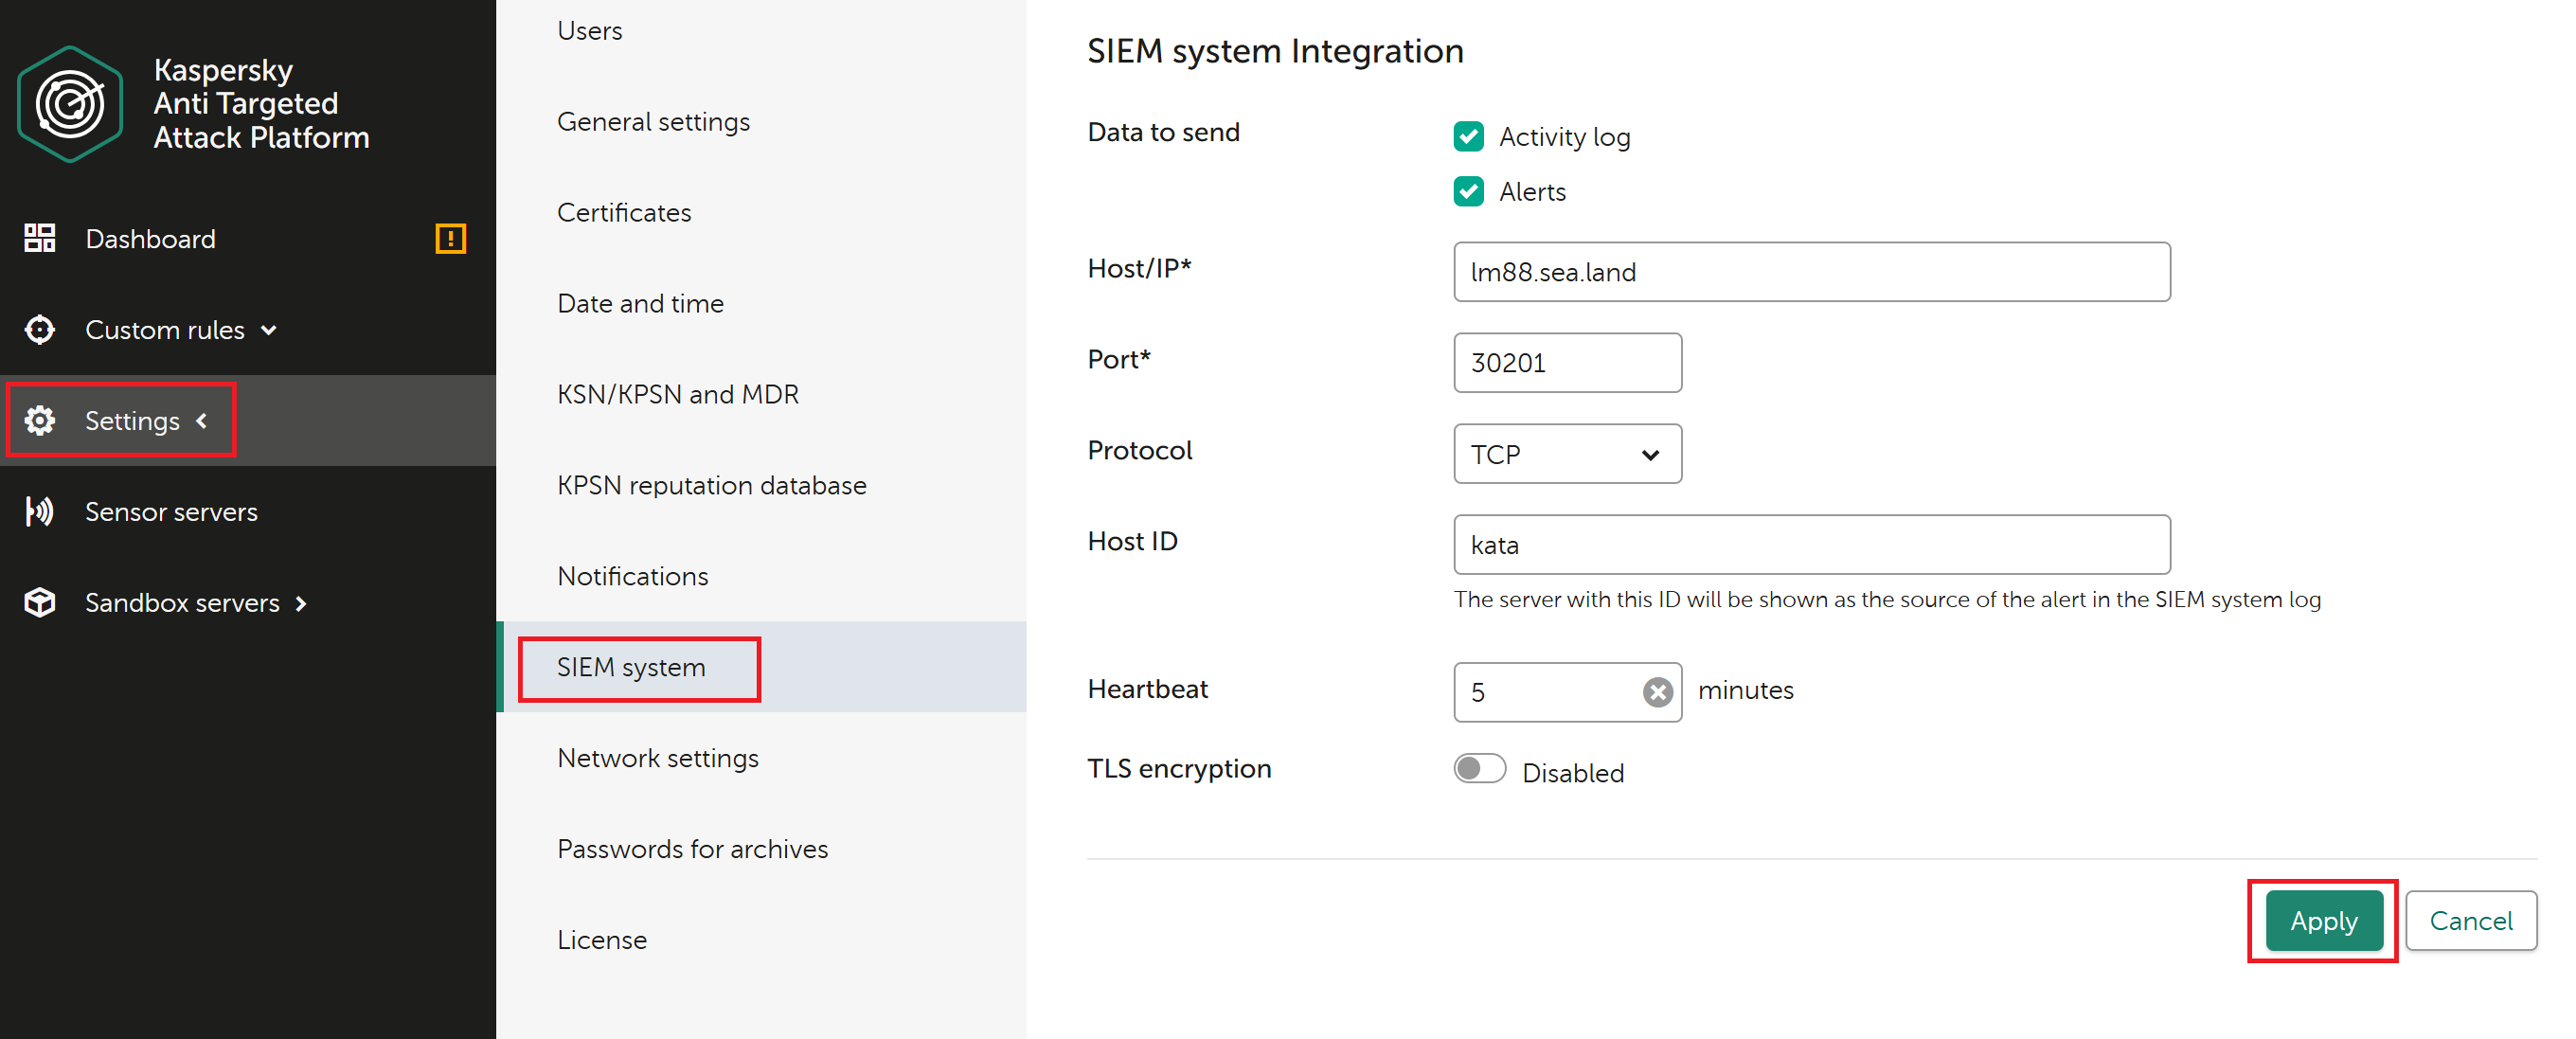Go to Notifications settings
The image size is (2576, 1039).
[633, 576]
